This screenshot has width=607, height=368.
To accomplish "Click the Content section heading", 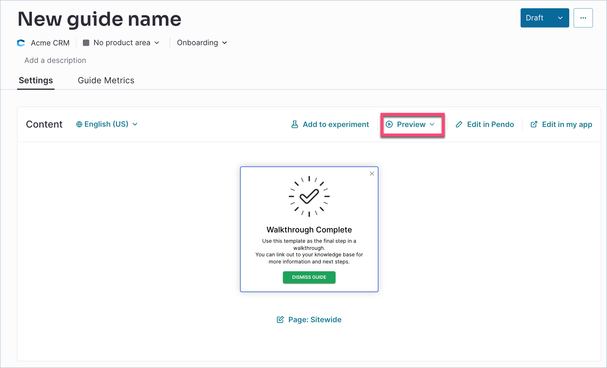I will point(44,124).
